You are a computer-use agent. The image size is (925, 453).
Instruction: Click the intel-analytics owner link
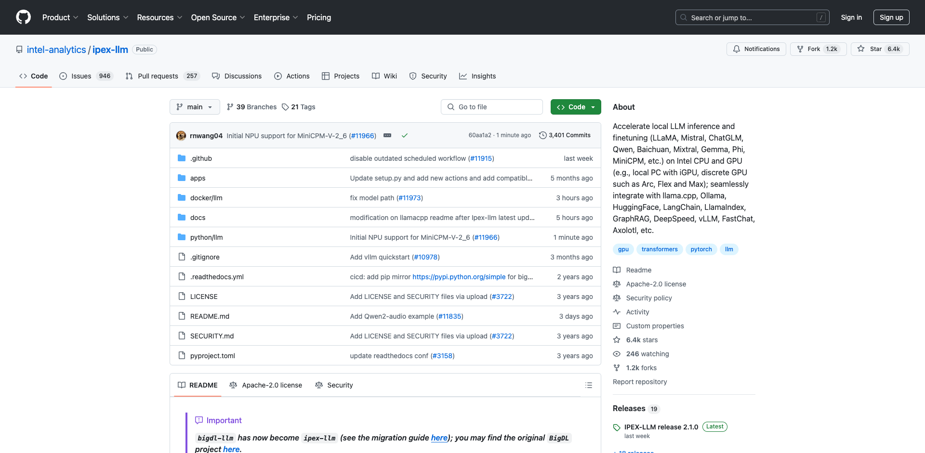[56, 50]
